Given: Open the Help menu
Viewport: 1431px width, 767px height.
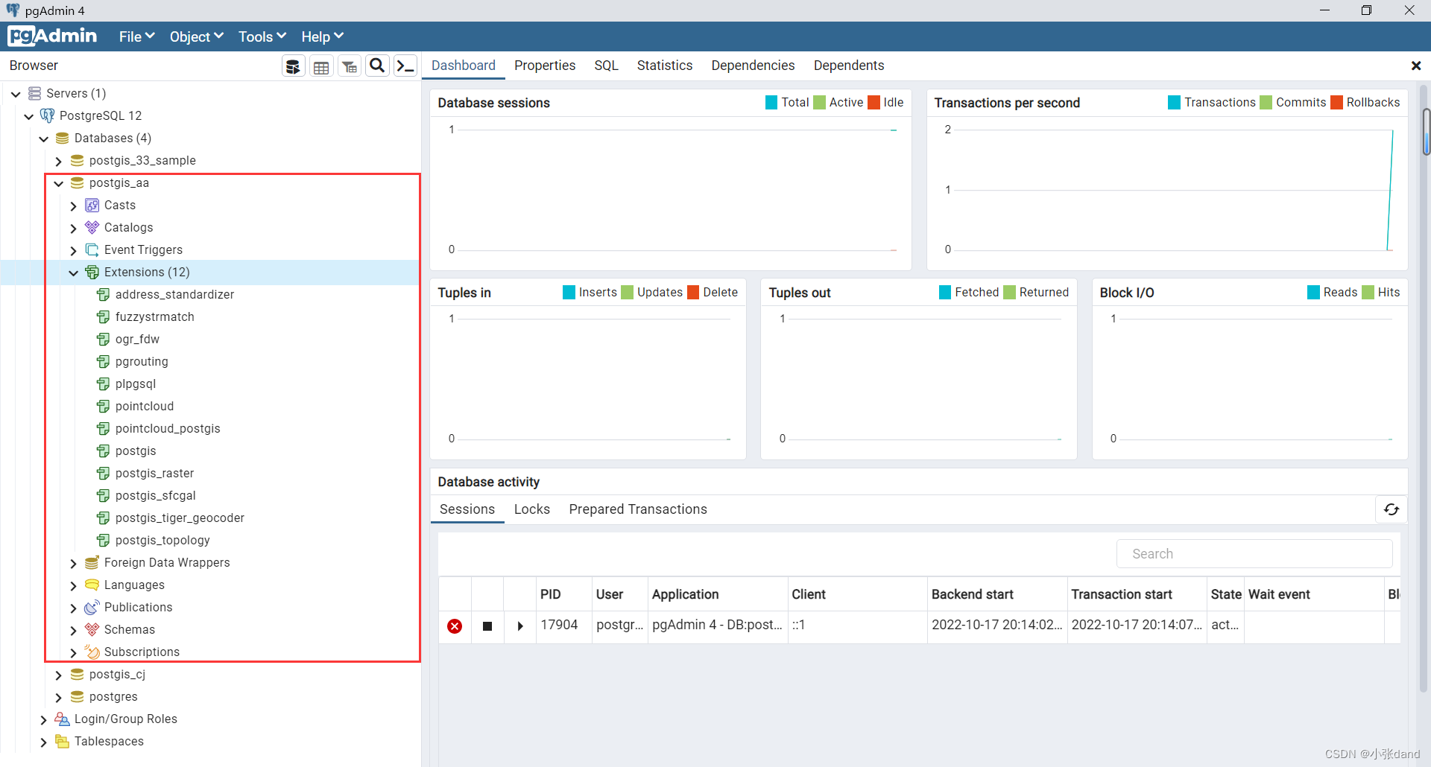Looking at the screenshot, I should [x=322, y=36].
